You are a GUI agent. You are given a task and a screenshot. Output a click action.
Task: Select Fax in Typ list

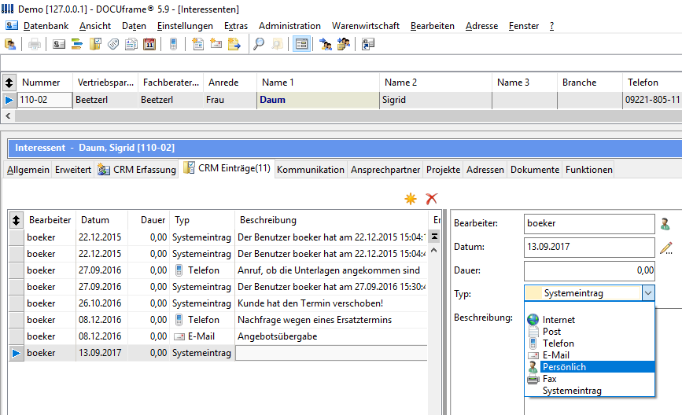[590, 379]
